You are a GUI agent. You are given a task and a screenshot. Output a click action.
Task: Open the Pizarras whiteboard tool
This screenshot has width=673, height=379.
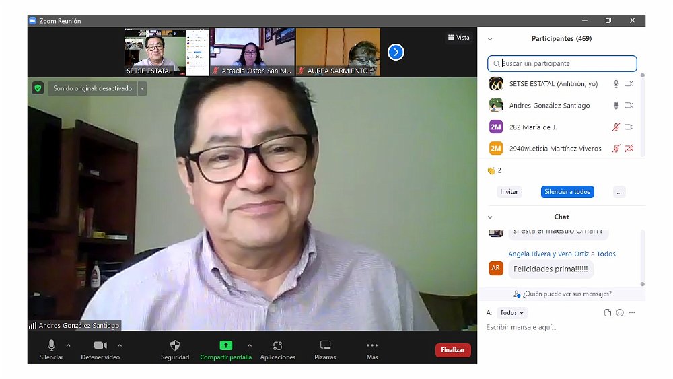325,345
